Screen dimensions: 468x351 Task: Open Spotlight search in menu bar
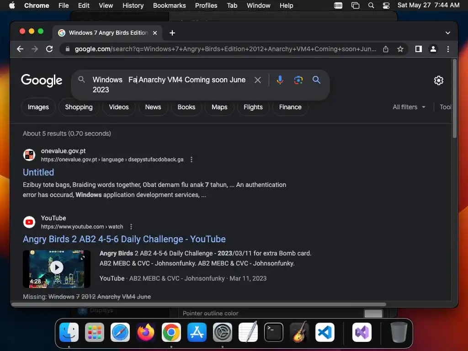pos(371,5)
